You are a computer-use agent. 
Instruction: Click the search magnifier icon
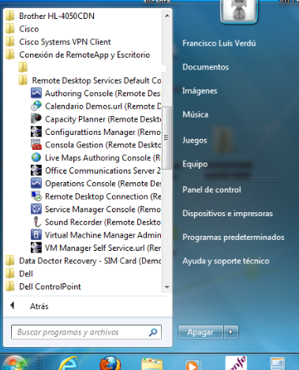point(153,332)
